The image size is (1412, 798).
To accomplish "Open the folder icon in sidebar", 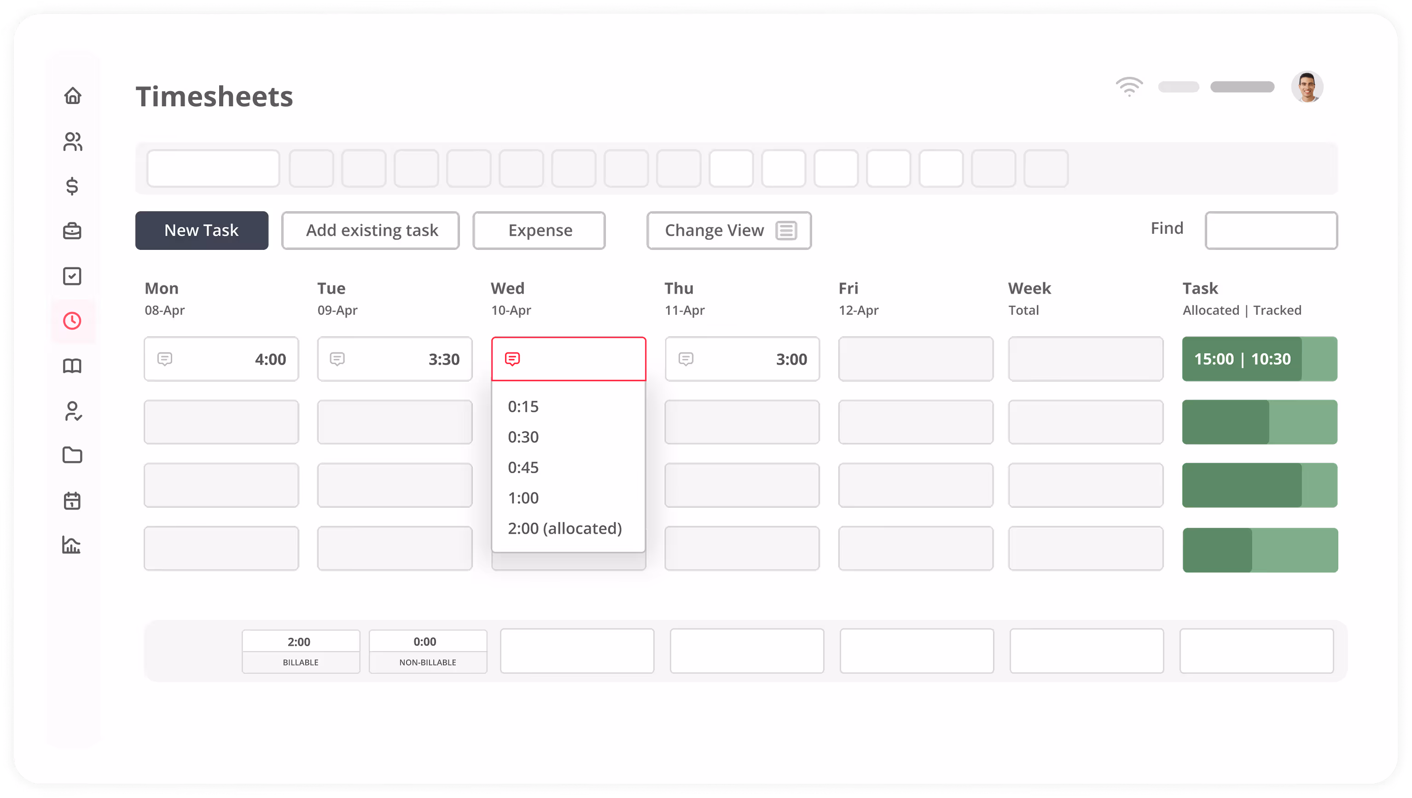I will (x=72, y=455).
